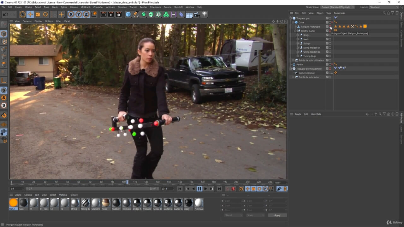Select the Railgun_Prototype object in tree
Screen dimensions: 404x227
point(310,27)
